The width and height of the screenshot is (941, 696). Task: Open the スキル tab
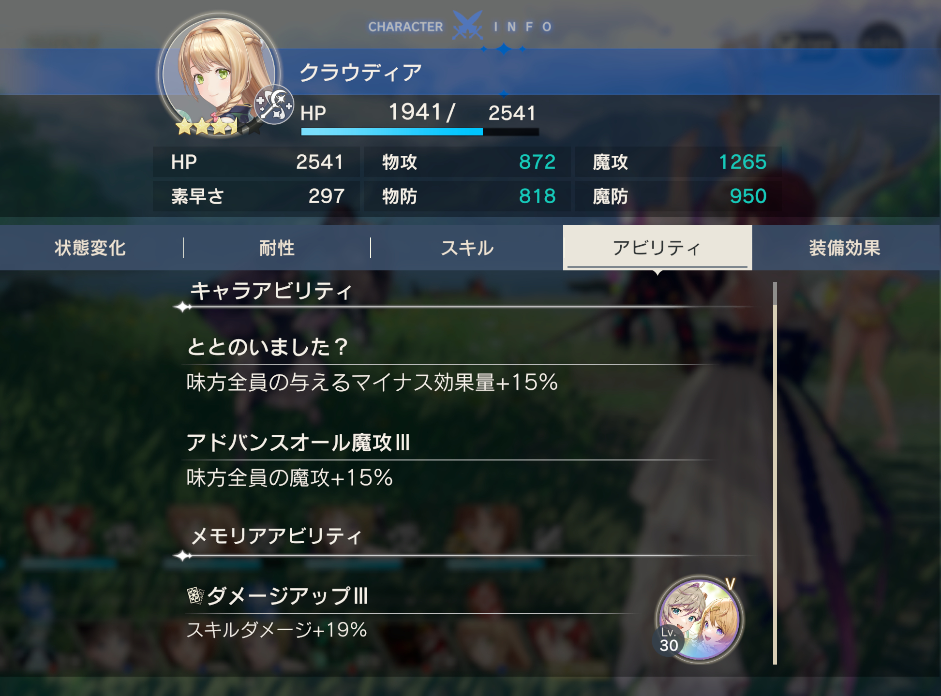coord(467,248)
